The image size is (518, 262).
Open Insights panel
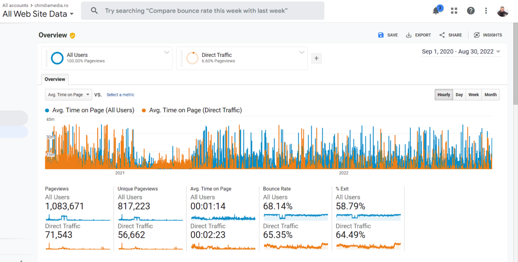pyautogui.click(x=488, y=35)
